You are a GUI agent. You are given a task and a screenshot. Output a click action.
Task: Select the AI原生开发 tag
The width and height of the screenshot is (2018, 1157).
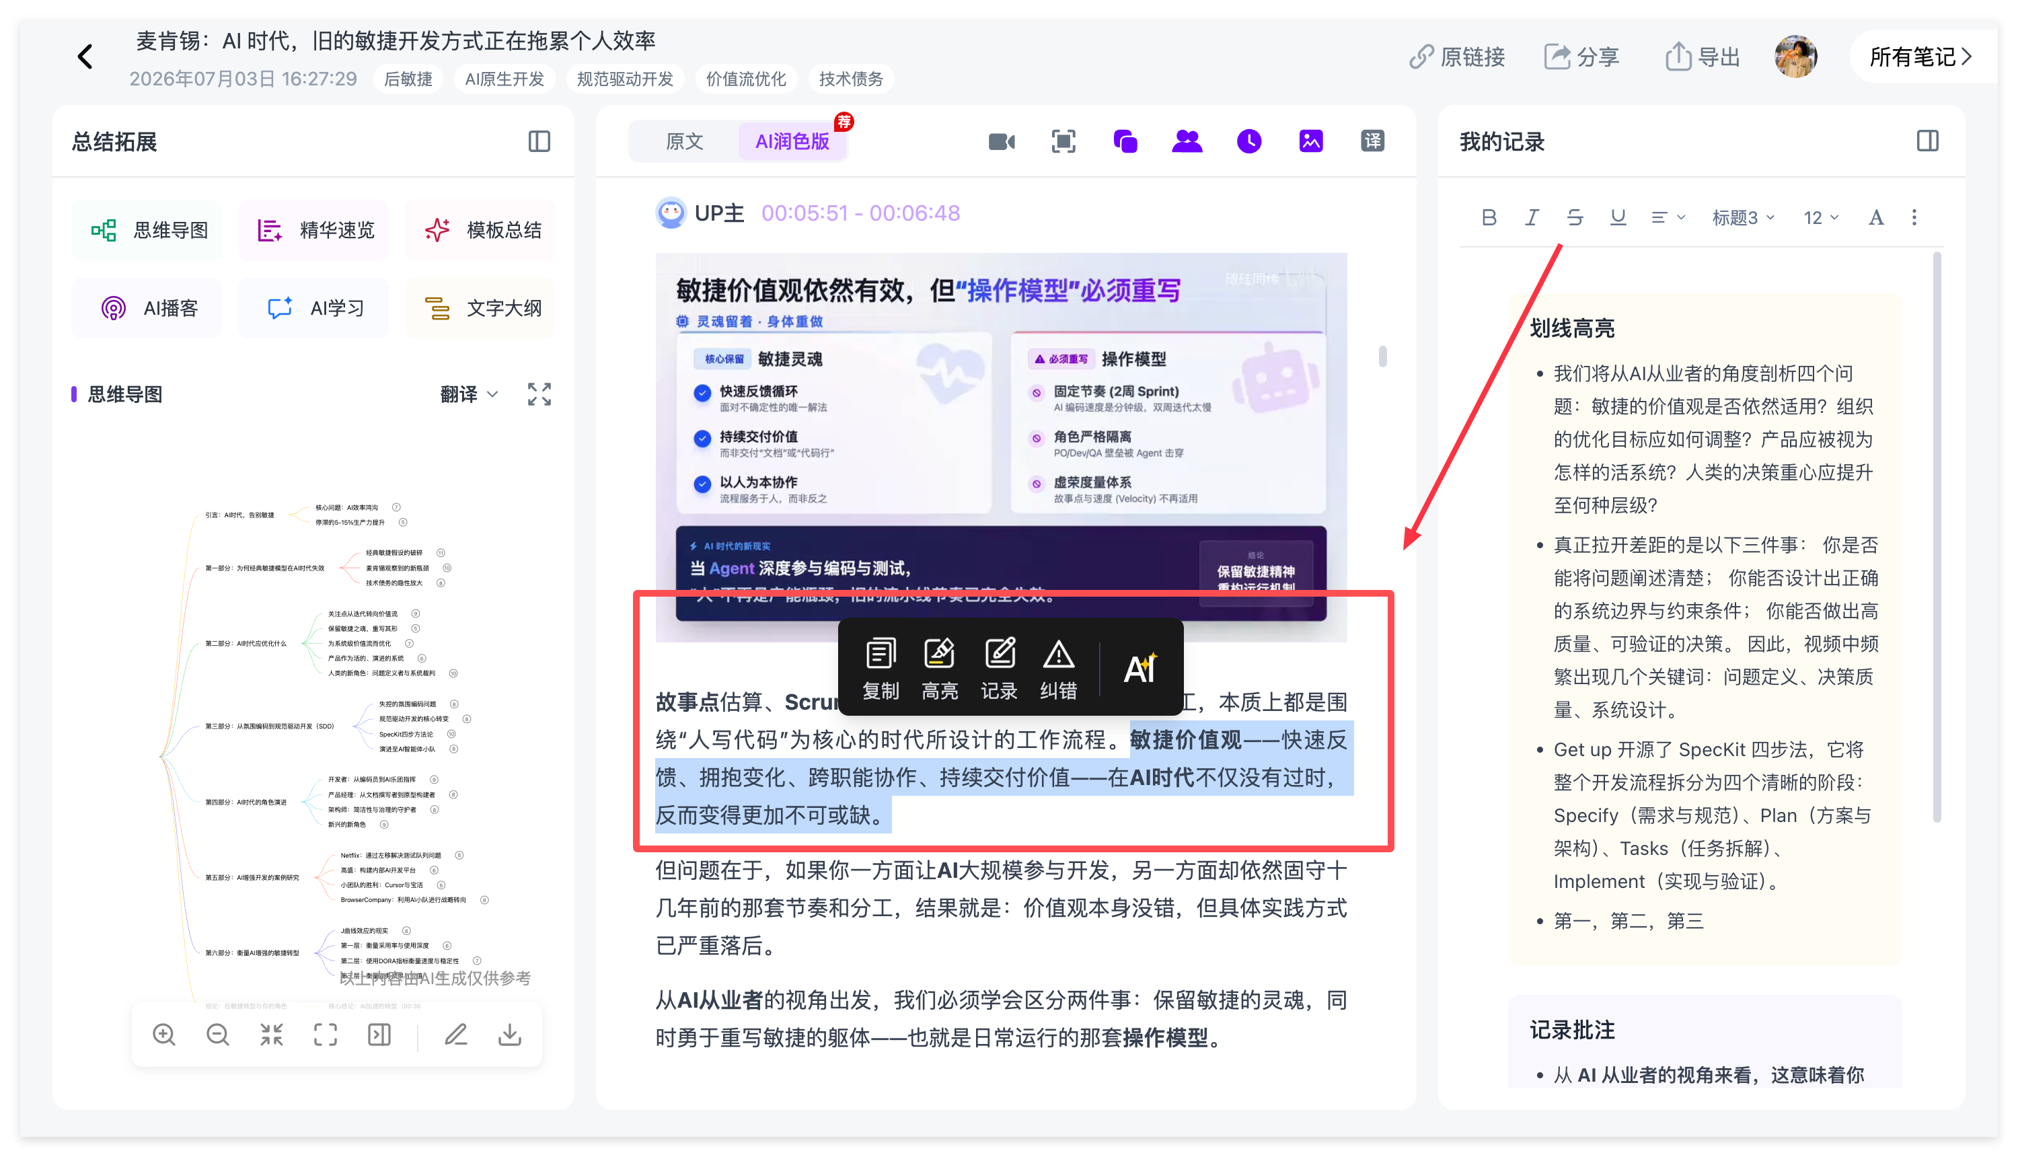[x=504, y=79]
